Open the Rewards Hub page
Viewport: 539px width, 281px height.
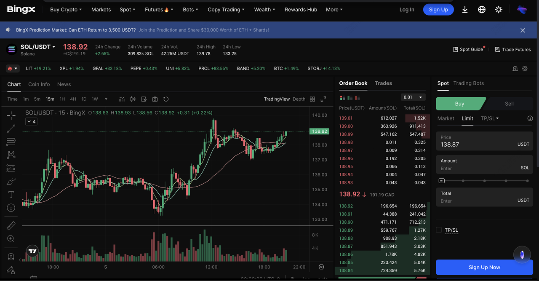tap(301, 9)
